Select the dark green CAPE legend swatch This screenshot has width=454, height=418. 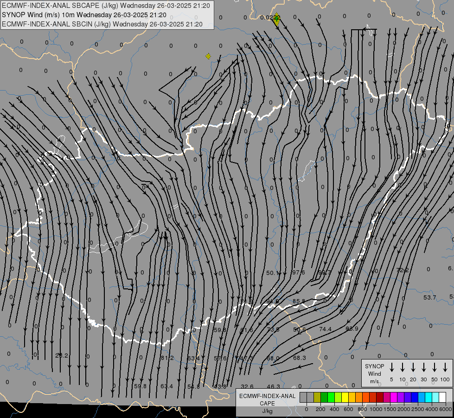coord(324,397)
